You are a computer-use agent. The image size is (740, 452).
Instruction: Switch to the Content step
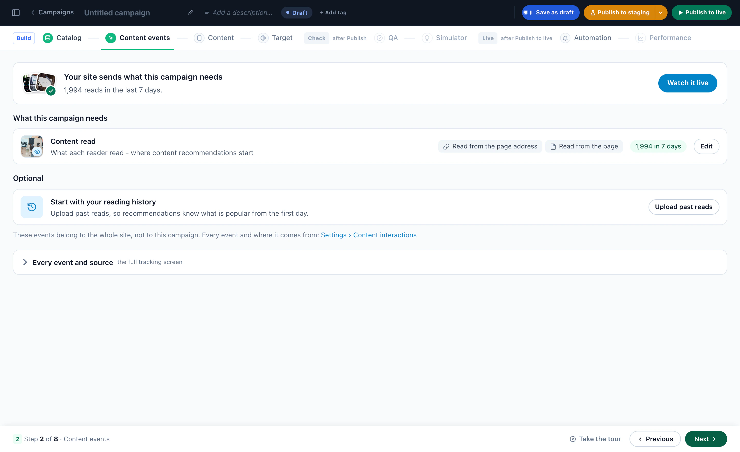pyautogui.click(x=214, y=38)
